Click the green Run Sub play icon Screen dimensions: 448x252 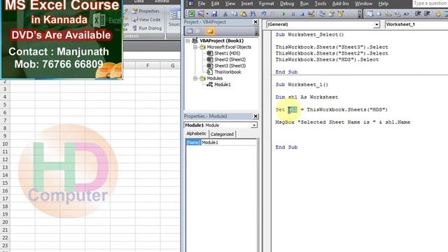283,14
